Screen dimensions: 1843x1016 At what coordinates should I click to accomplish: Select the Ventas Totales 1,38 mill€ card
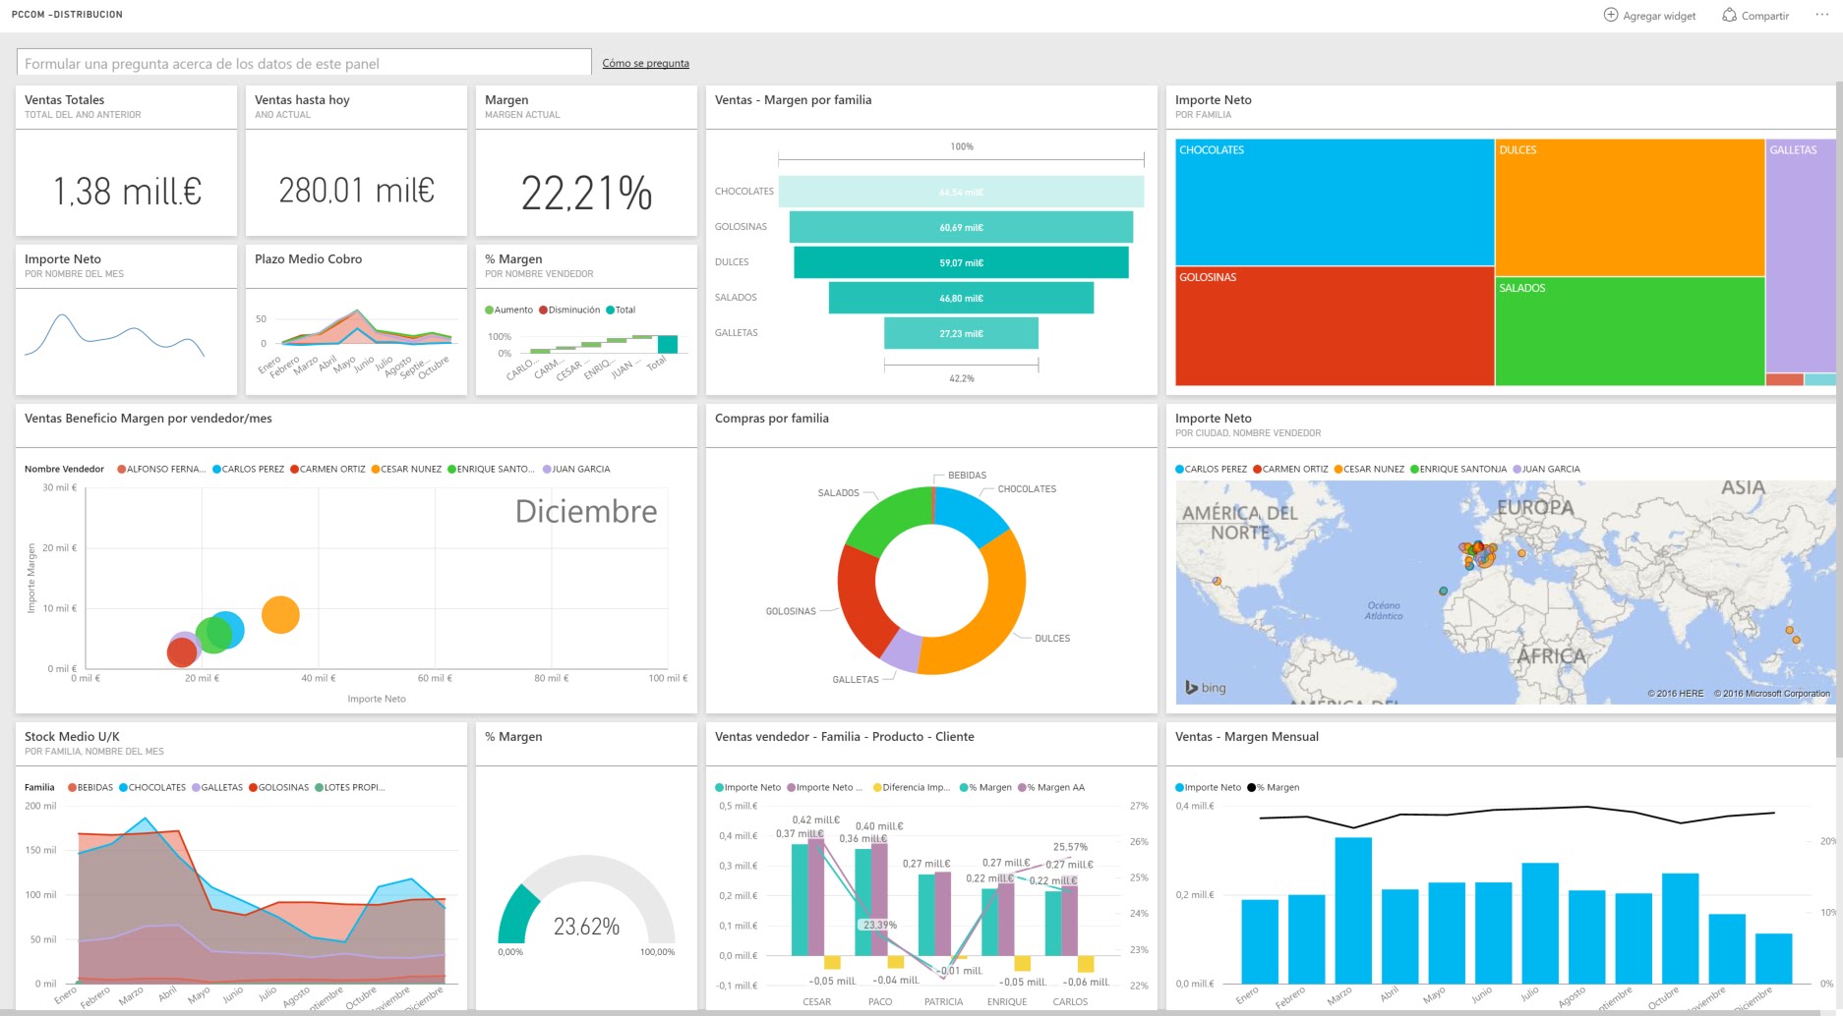click(127, 190)
